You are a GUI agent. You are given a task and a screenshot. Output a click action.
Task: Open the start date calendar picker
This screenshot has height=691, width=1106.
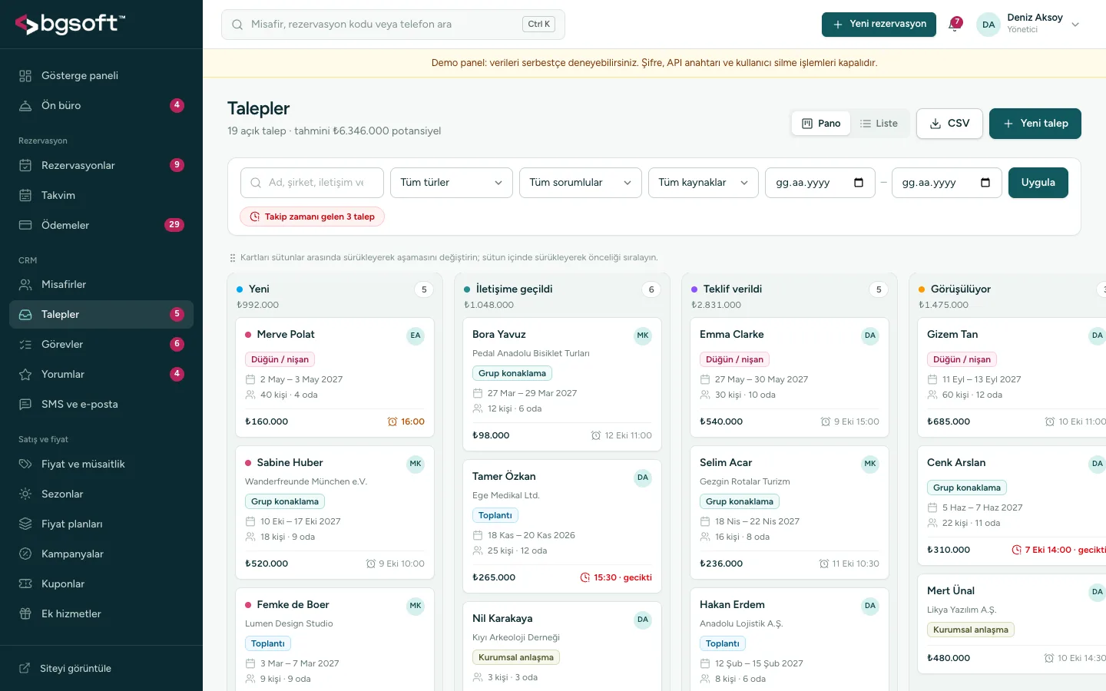(859, 183)
